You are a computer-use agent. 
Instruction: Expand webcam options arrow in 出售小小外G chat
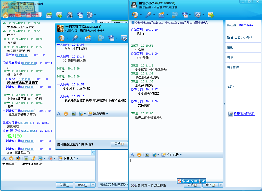click(141, 15)
